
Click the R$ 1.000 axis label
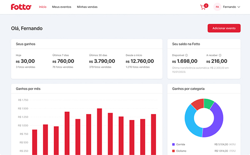[x=23, y=125]
